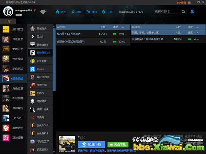Click the PPSSPP category icon

(6, 118)
